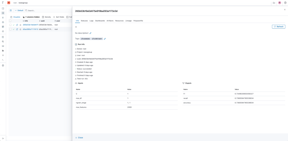
Task: Check the d3ac086e711f row checkbox
Action: coord(10,29)
